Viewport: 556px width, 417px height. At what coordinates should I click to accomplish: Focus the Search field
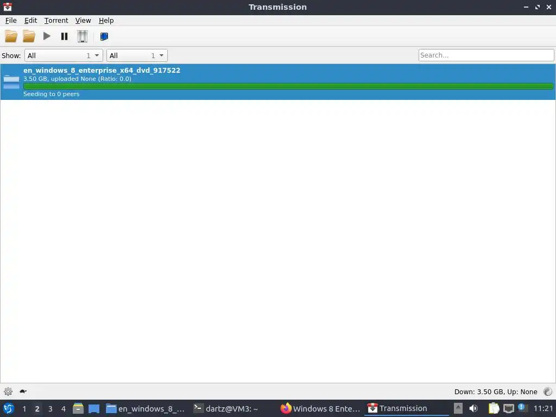486,55
